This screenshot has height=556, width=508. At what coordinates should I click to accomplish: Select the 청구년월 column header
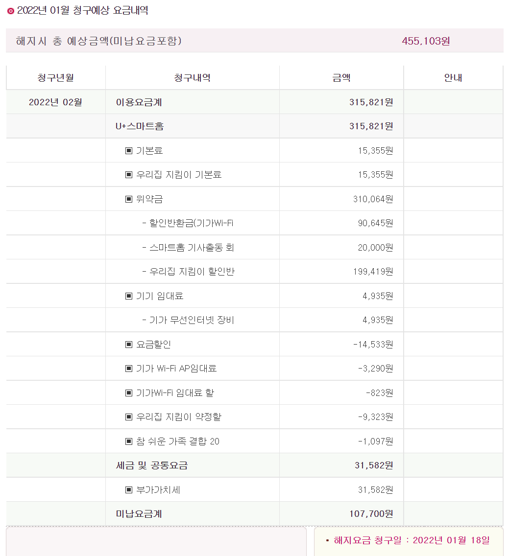[55, 78]
